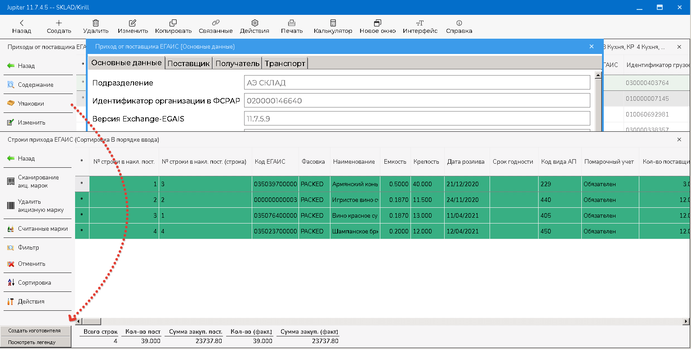This screenshot has width=691, height=349.
Task: Click the Удалить trash icon
Action: point(96,22)
